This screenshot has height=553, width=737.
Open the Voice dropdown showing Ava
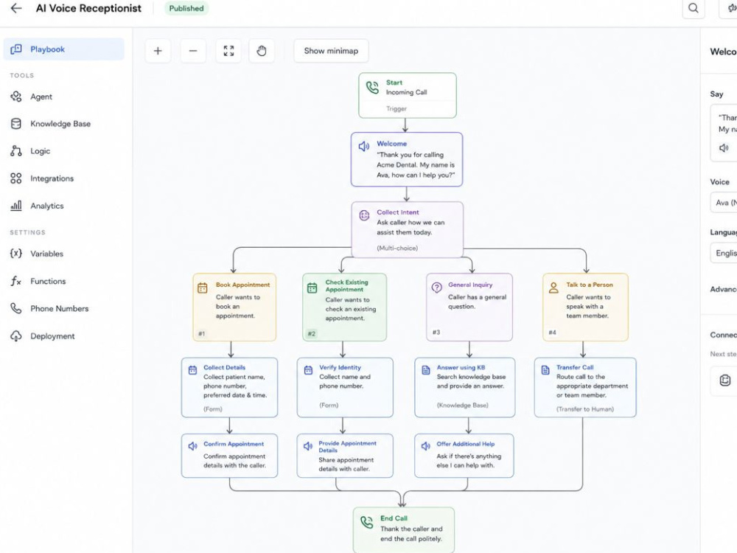click(x=724, y=203)
